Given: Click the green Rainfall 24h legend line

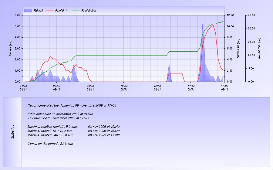Looking at the screenshot, I should [76, 11].
